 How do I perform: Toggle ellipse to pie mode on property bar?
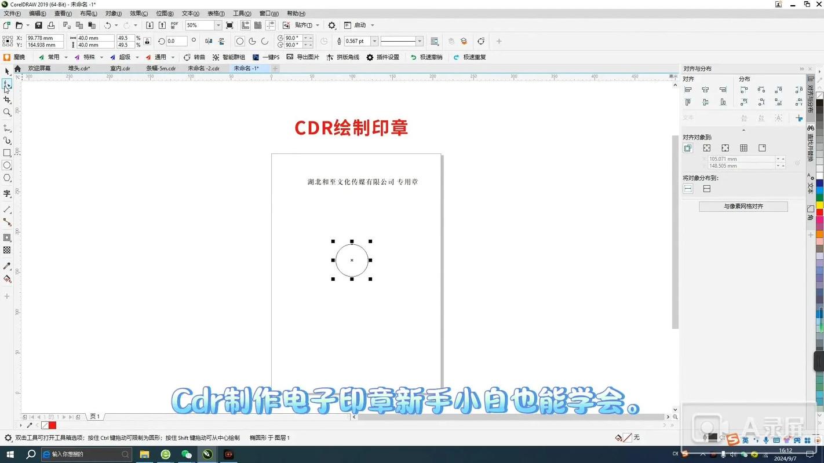click(253, 41)
